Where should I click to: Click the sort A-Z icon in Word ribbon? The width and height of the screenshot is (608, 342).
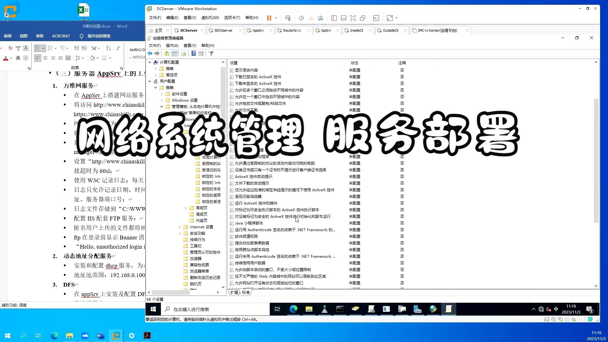tap(108, 48)
